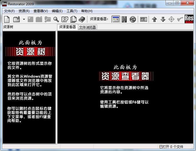Click the disabled four-way move icon

(x=171, y=19)
